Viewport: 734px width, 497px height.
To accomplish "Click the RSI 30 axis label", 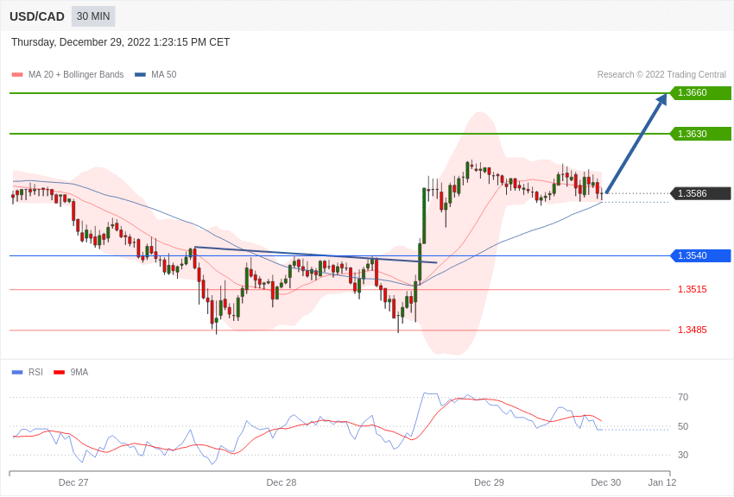I will (x=683, y=455).
